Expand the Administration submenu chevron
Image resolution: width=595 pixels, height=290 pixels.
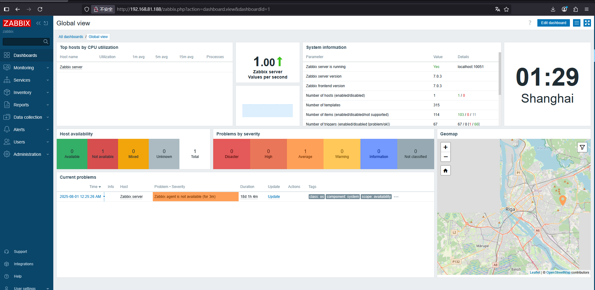click(x=48, y=154)
